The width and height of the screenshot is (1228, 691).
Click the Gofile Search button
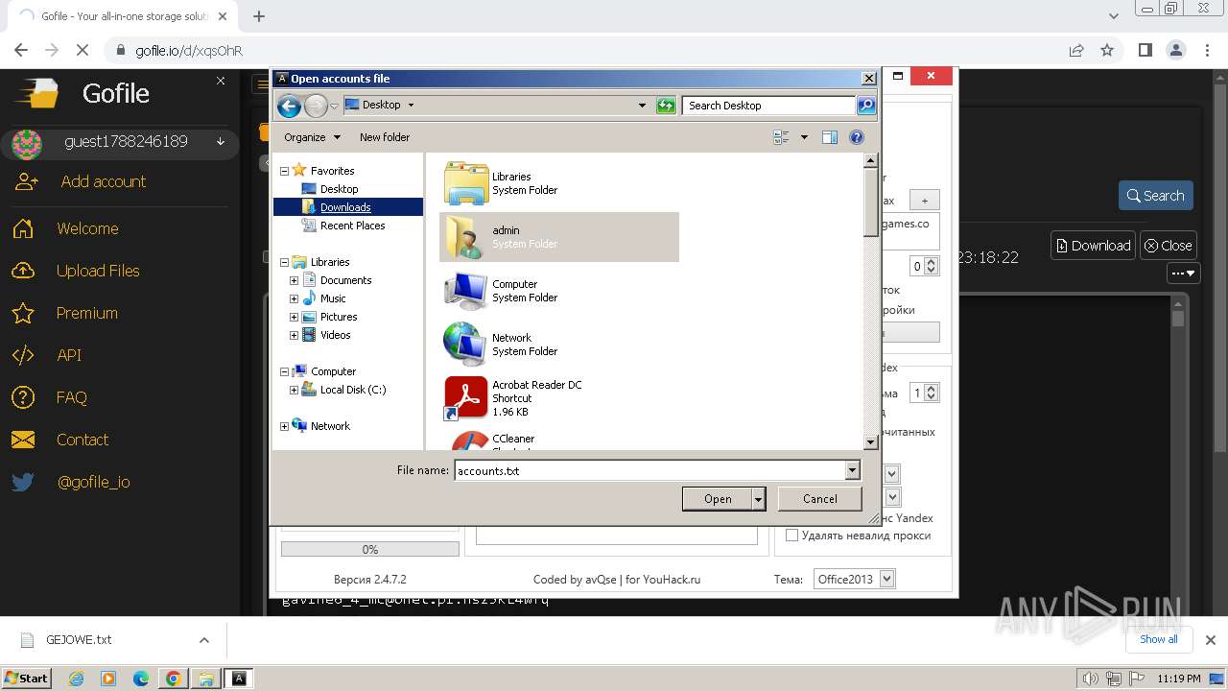click(1155, 196)
